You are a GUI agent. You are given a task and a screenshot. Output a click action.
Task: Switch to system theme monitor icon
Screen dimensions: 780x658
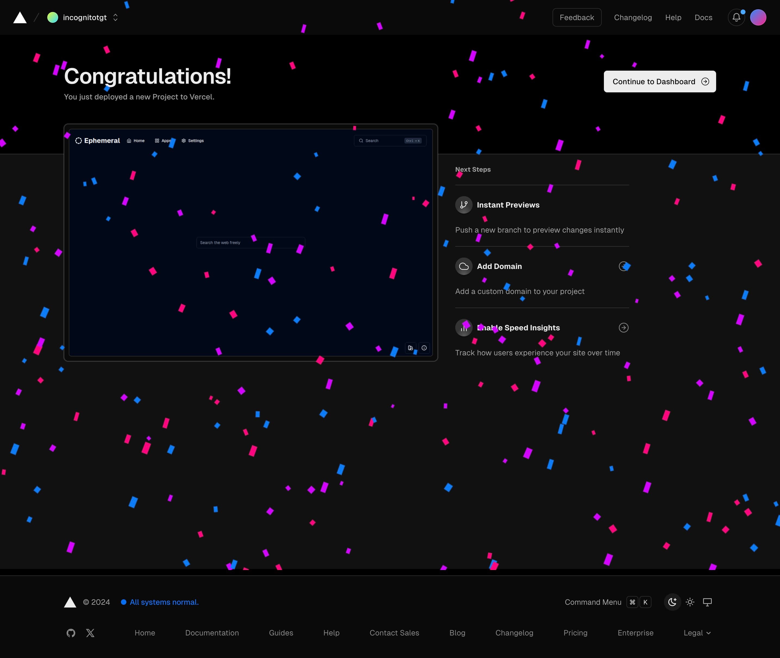707,602
